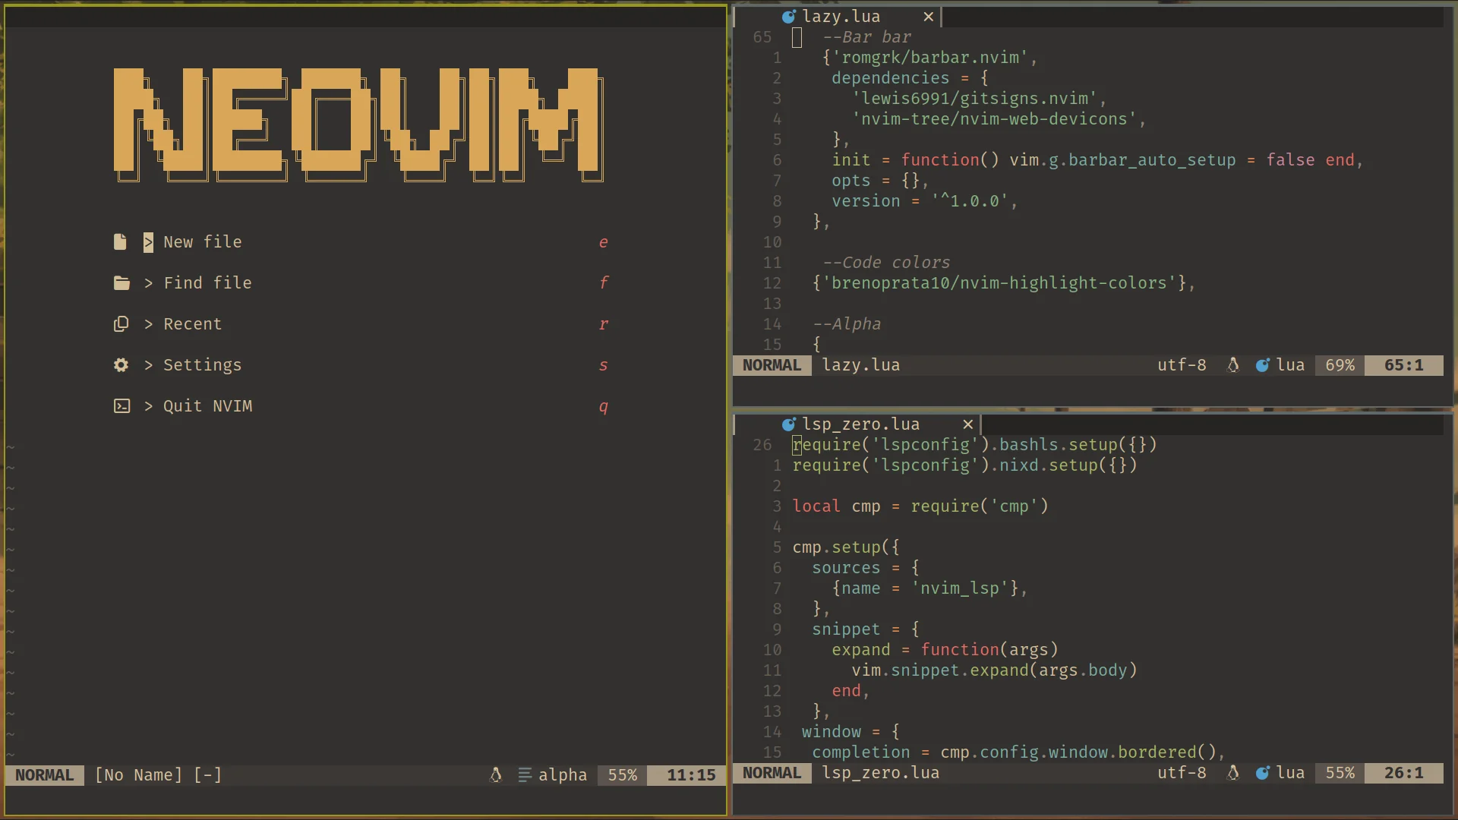Select Find file option in Alpha dashboard
The height and width of the screenshot is (820, 1458).
[x=208, y=282]
